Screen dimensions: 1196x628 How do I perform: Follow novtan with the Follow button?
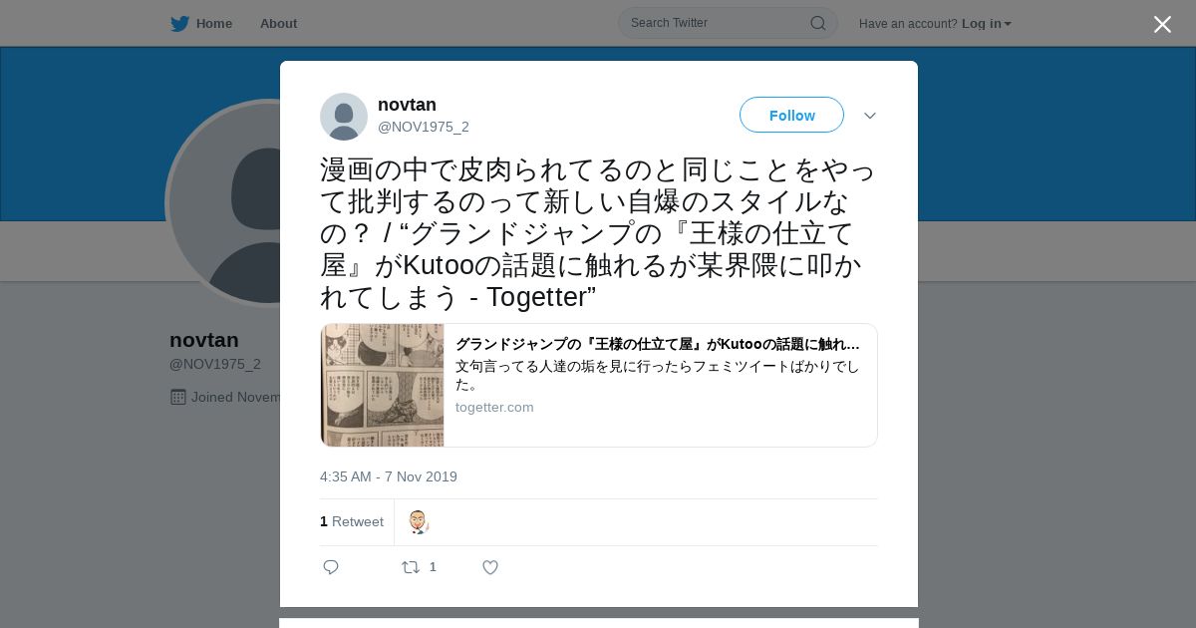point(791,115)
